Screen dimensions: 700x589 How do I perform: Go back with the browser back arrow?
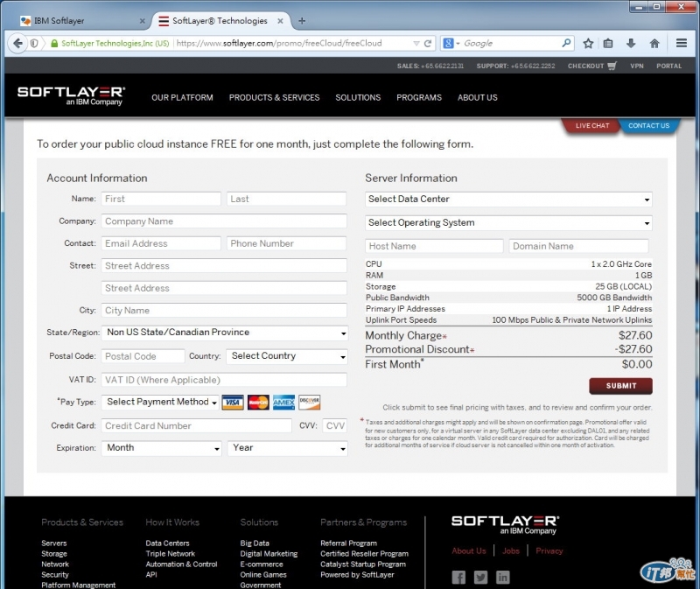click(x=17, y=43)
